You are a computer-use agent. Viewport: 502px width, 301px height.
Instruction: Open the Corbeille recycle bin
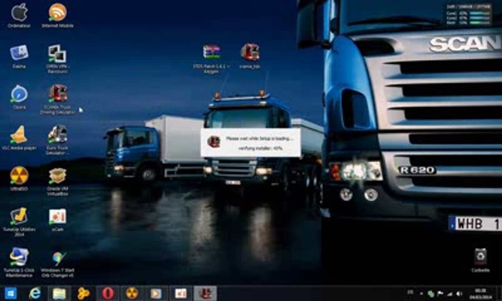(x=481, y=260)
